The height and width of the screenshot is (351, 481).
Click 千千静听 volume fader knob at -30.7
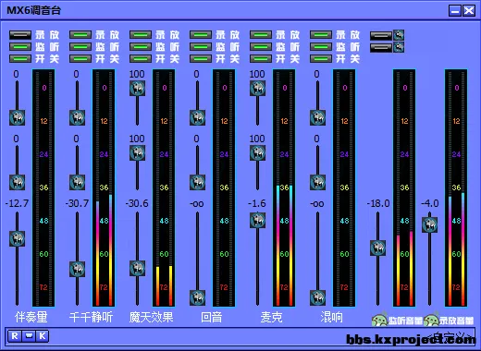coord(77,269)
